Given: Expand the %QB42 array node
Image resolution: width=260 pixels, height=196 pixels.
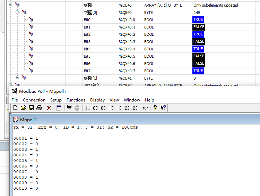Looking at the screenshot, I should click(x=10, y=85).
